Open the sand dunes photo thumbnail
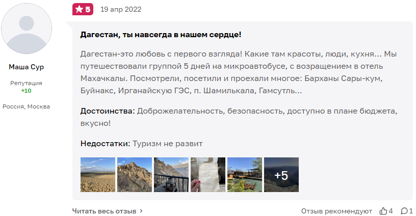416x216 pixels. click(98, 175)
